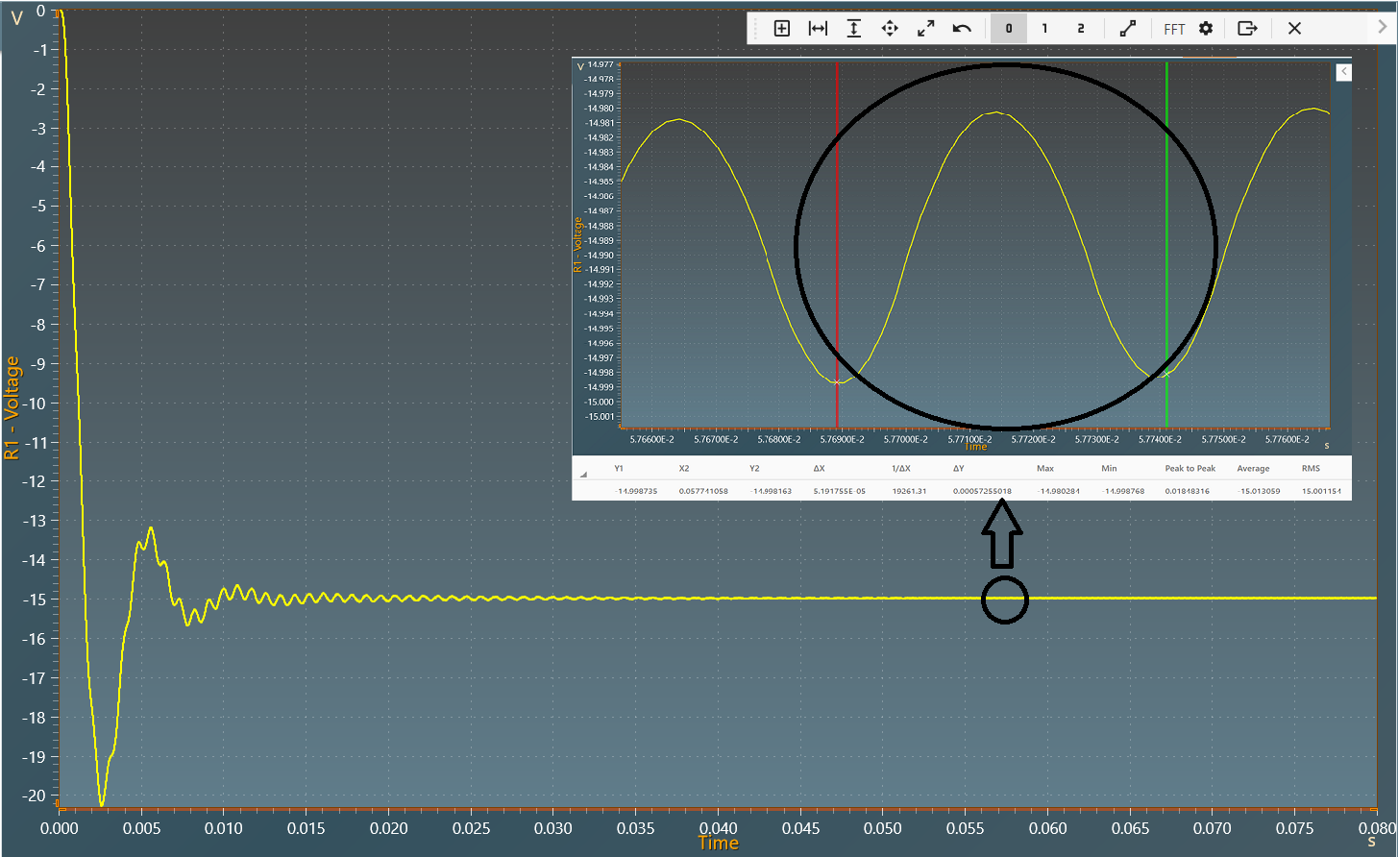This screenshot has width=1398, height=857.
Task: Click the triangle at the measurement table corner
Action: tap(583, 475)
